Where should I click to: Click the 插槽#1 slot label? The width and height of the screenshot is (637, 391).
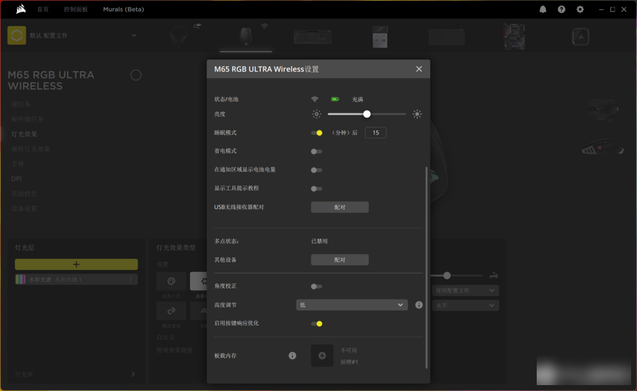pyautogui.click(x=349, y=362)
